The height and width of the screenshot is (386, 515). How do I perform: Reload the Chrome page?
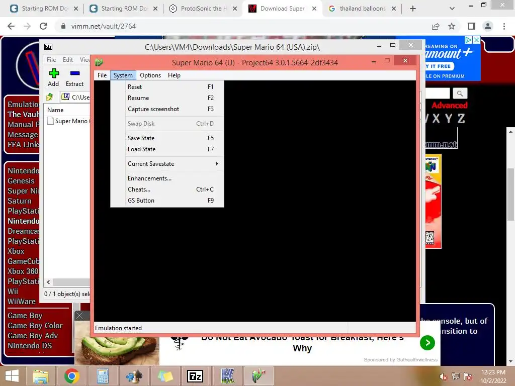point(43,26)
